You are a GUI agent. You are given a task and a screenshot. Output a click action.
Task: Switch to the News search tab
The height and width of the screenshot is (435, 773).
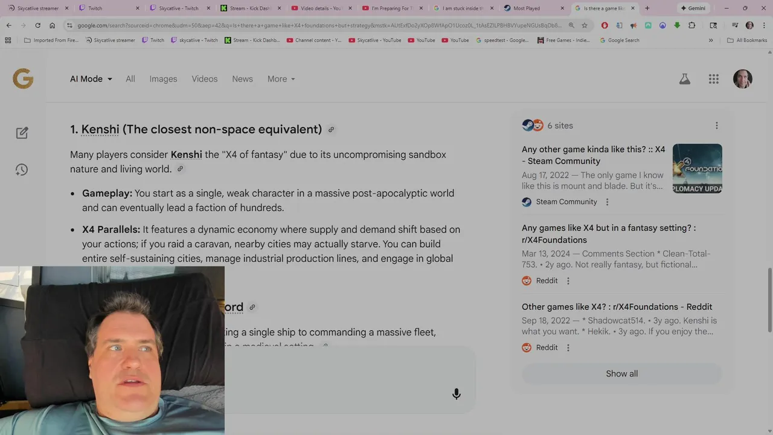pyautogui.click(x=242, y=79)
